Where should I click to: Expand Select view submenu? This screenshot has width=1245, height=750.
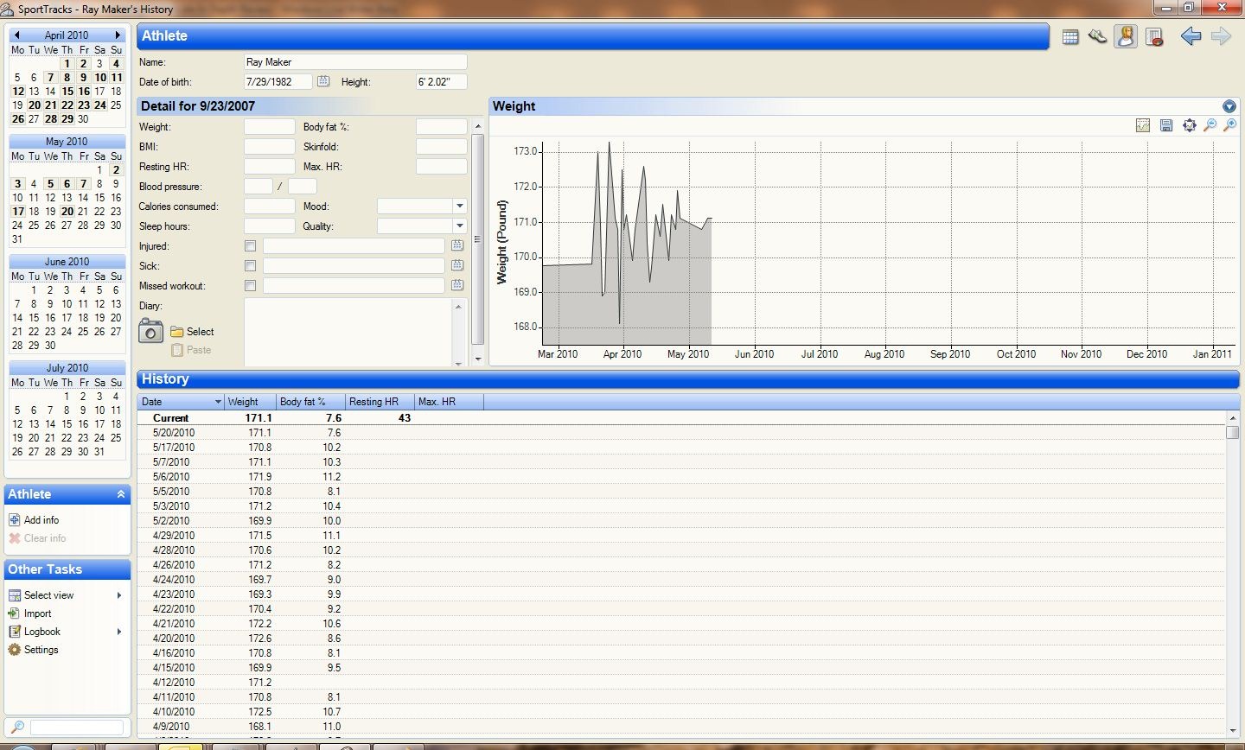[119, 595]
